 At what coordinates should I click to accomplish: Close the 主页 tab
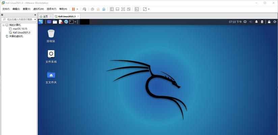(x=51, y=17)
